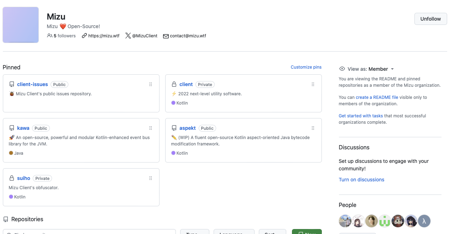Screen dimensions: 455x234
Task: Click the repo icon beside aspekt
Action: [x=174, y=128]
